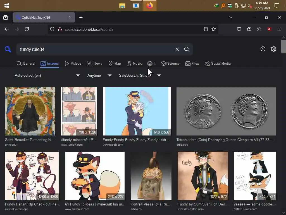Viewport: 286px width, 215px height.
Task: Go back with browser back arrow
Action: coord(7,29)
